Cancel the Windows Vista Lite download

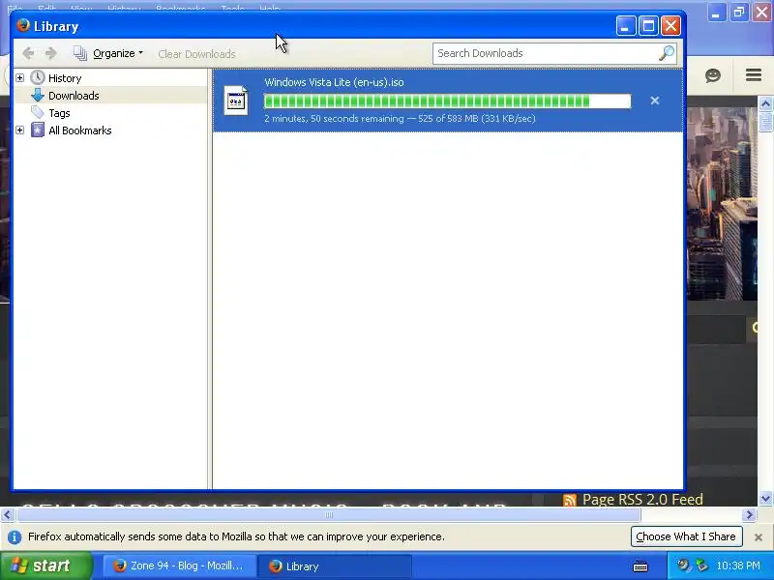coord(655,101)
